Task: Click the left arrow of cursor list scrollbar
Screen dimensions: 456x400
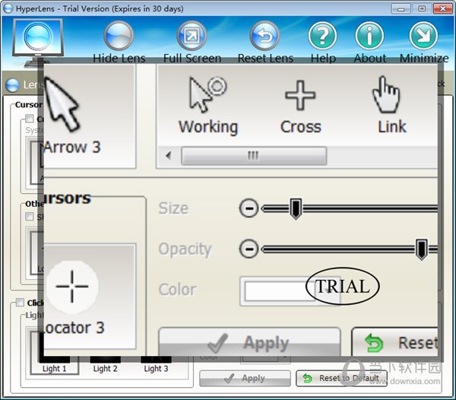Action: [x=168, y=156]
